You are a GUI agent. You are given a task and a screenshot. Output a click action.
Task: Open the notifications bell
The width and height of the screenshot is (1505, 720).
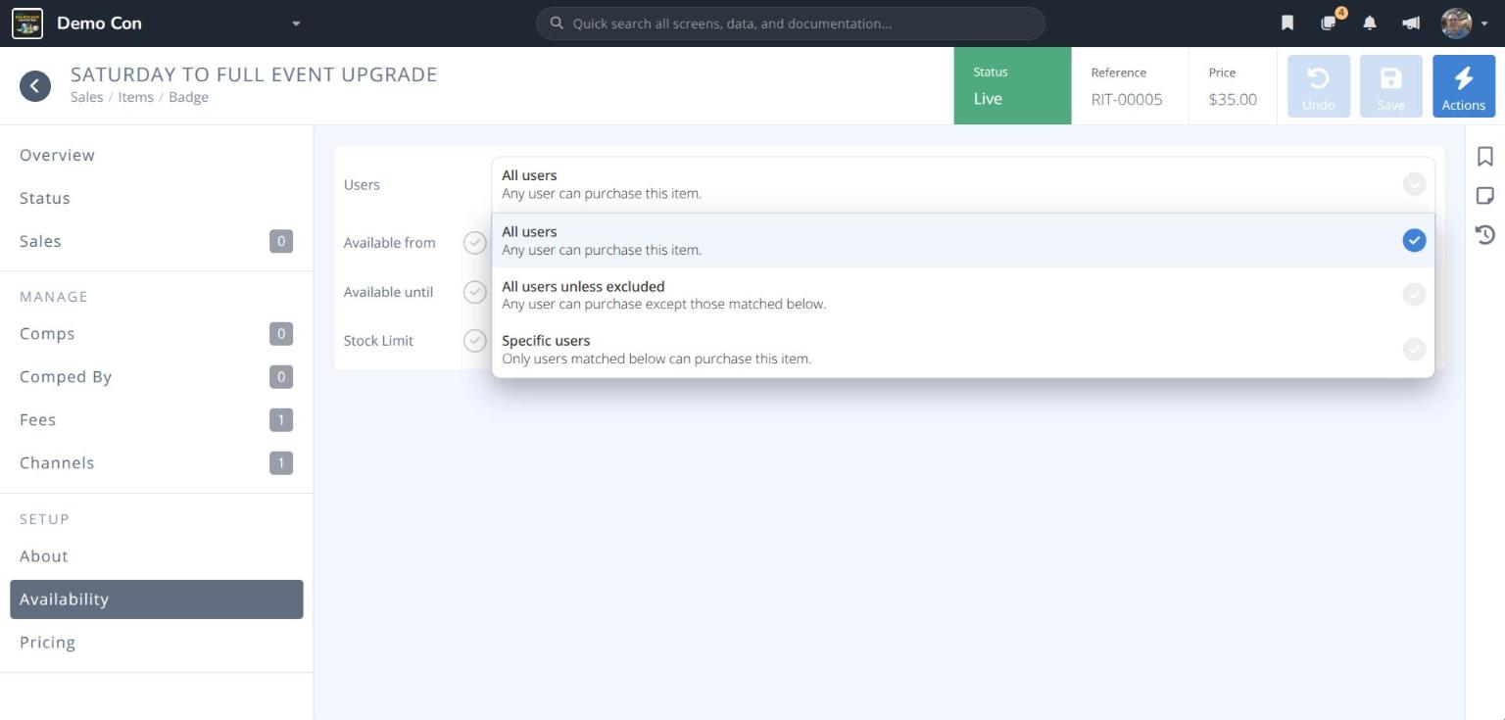pos(1370,23)
